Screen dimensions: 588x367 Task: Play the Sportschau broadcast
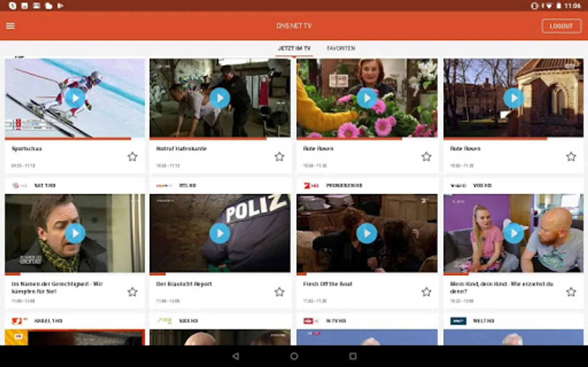point(75,98)
